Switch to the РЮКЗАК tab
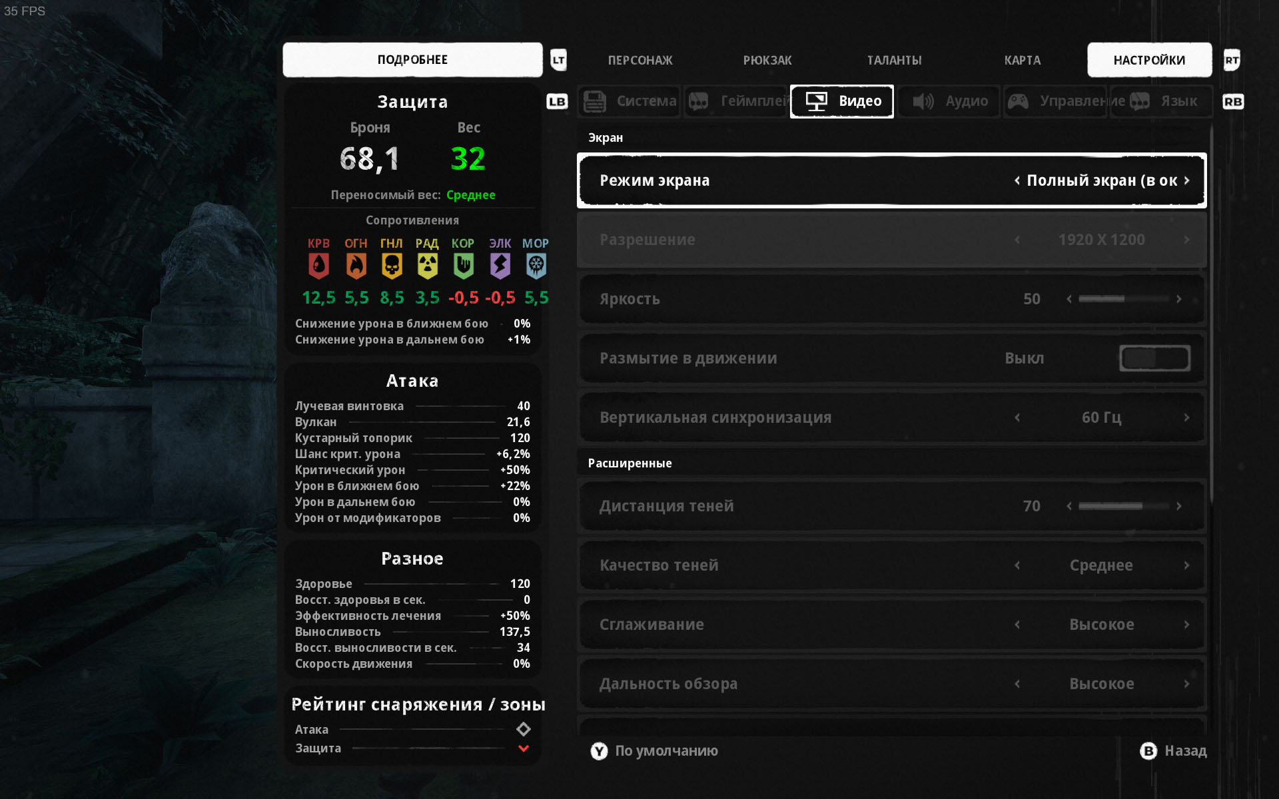 click(x=767, y=60)
